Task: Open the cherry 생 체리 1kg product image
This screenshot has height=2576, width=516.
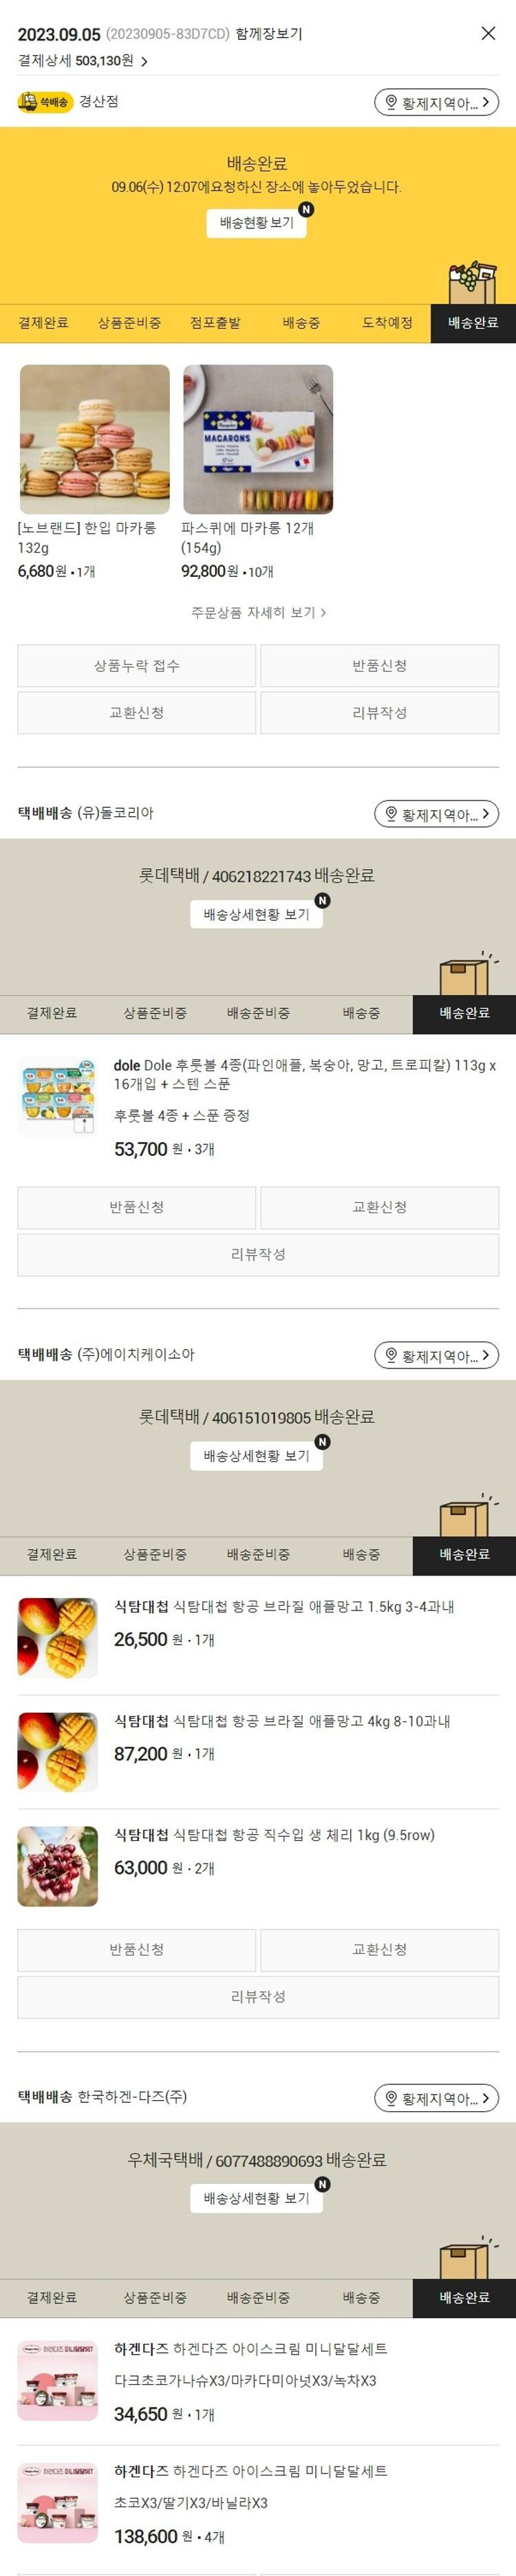Action: 58,1866
